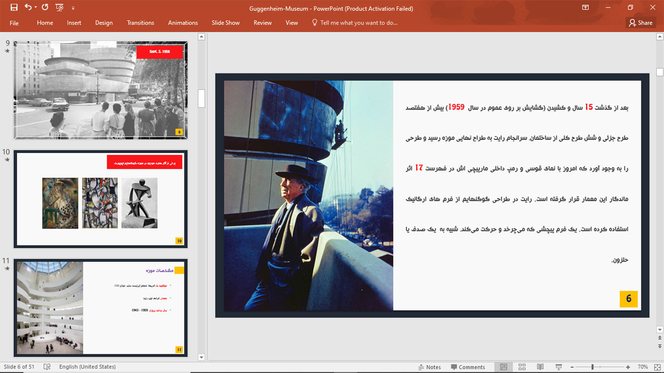This screenshot has width=664, height=373.
Task: Click the Save icon in quick access toolbar
Action: tap(14, 7)
